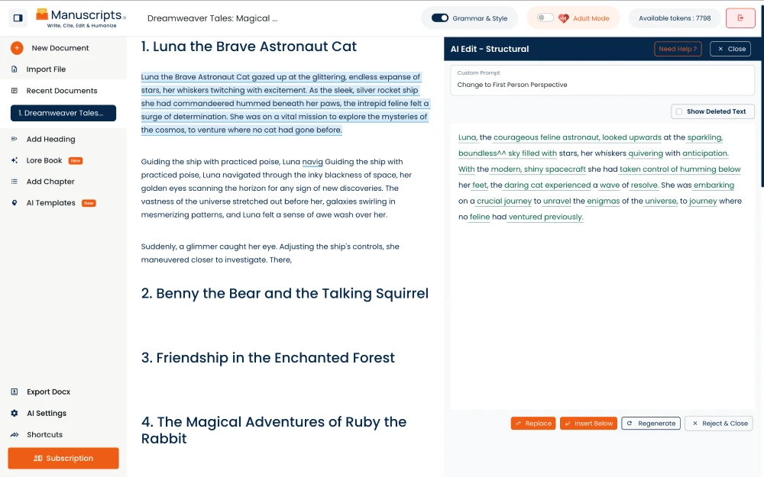Click Regenerate in the AI Edit panel
This screenshot has height=477, width=764.
point(650,423)
